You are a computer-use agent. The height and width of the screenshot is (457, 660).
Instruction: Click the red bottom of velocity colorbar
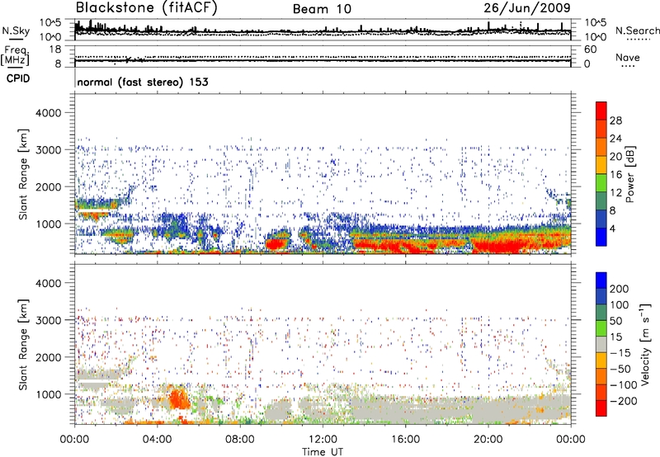(601, 408)
